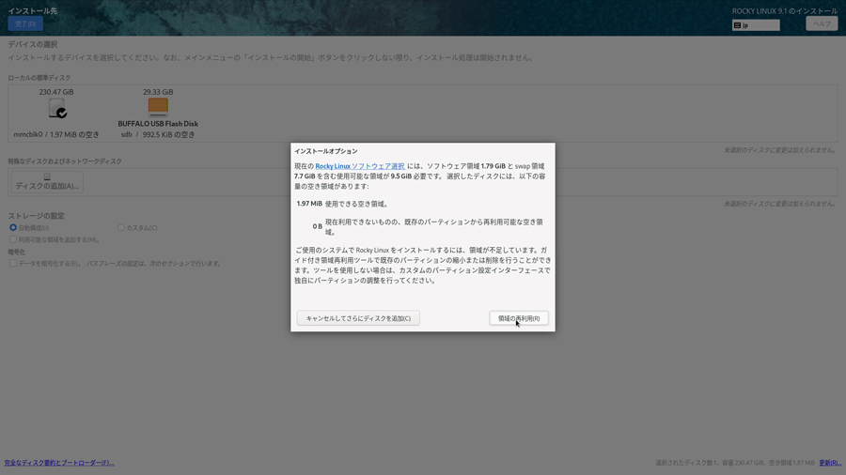
Task: Click the disk icon on ディスクの追加 button
Action: coord(47,176)
